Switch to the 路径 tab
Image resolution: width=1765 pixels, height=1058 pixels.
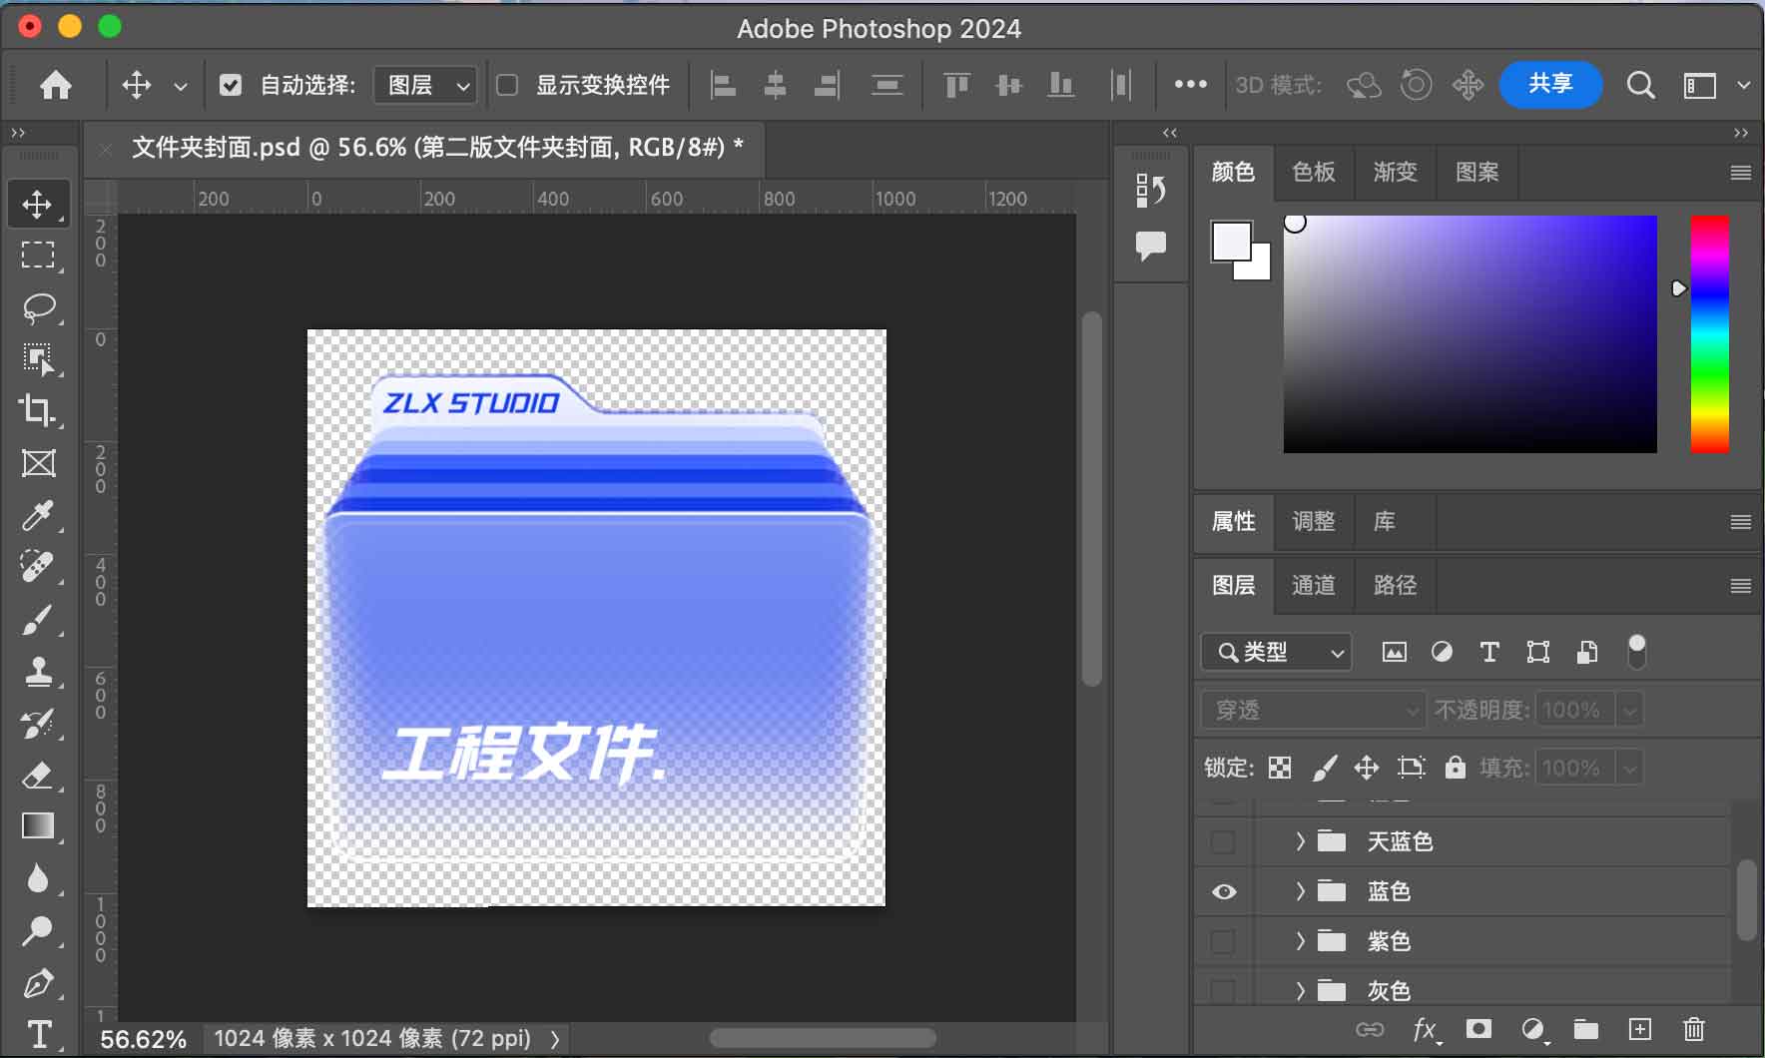coord(1395,586)
